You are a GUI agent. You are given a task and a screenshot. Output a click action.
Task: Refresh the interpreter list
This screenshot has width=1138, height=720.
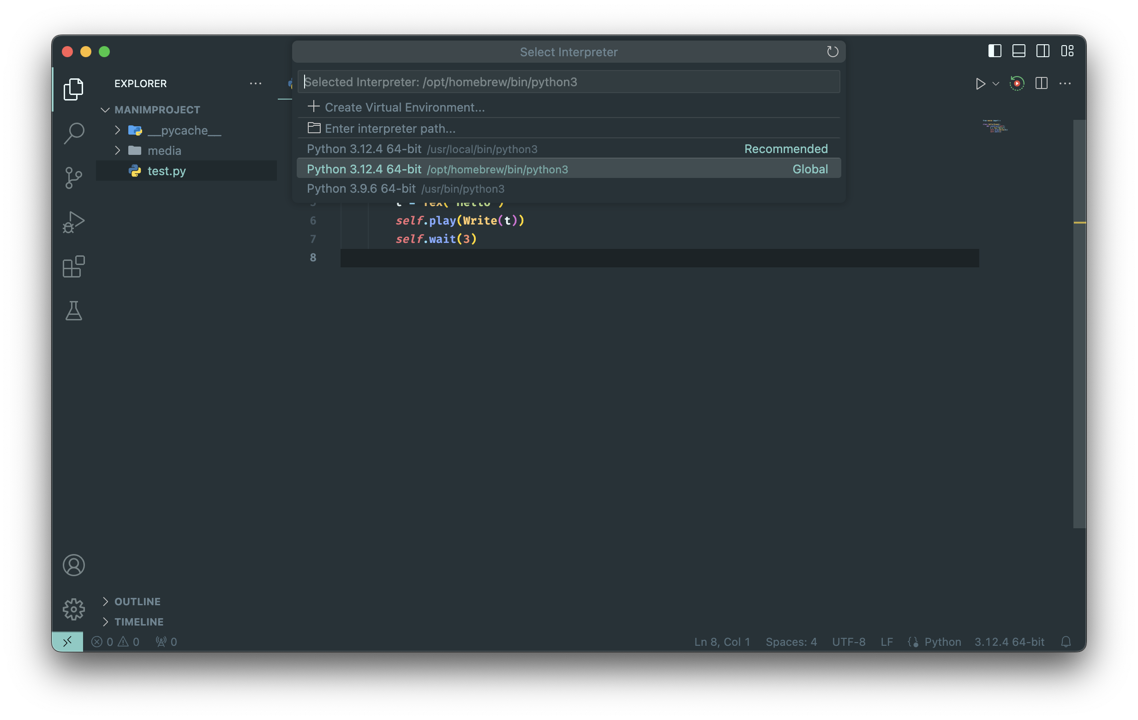pos(832,52)
